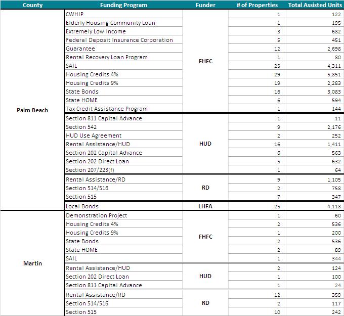Viewport: 344px width, 316px height.
Task: Select Palm Beach Section 514/516 cell
Action: pos(123,188)
